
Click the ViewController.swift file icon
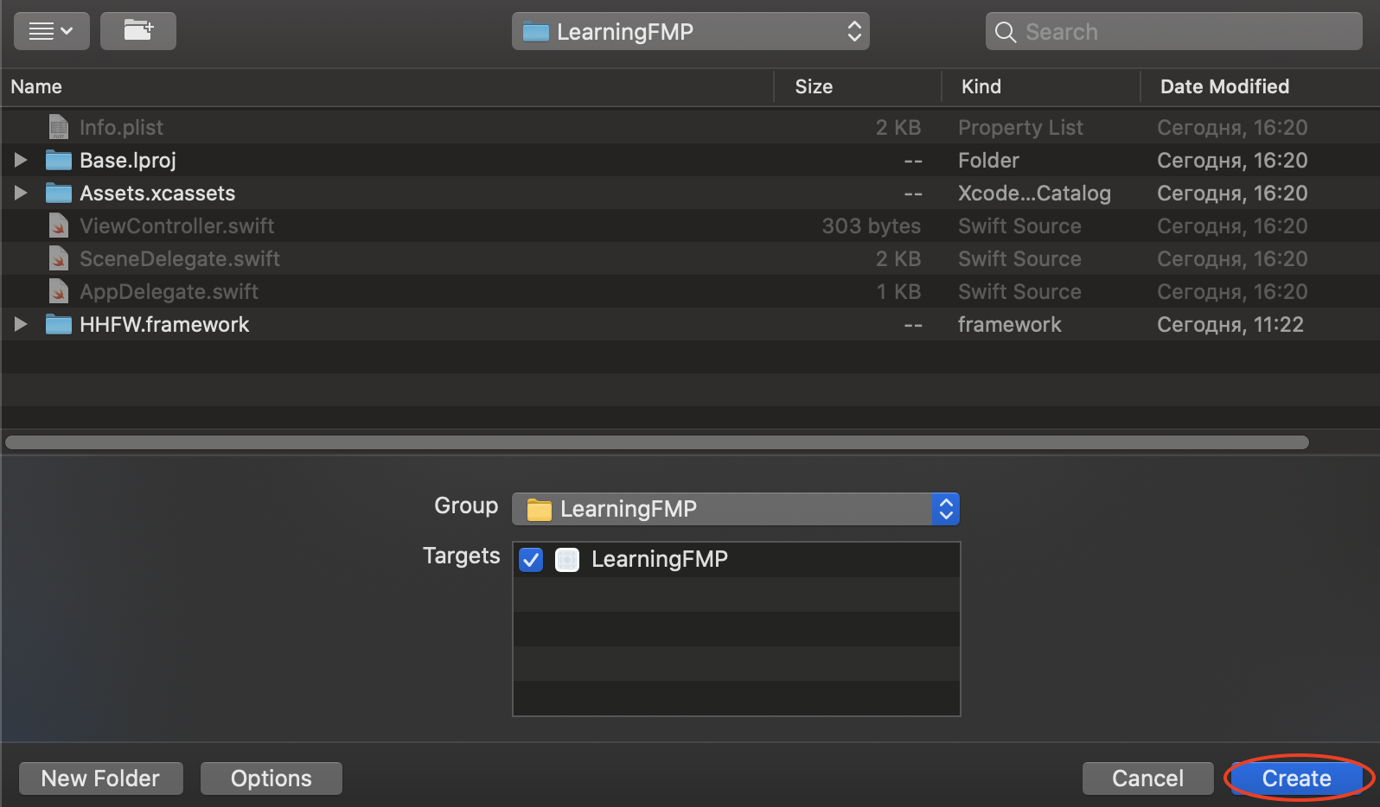pos(58,226)
